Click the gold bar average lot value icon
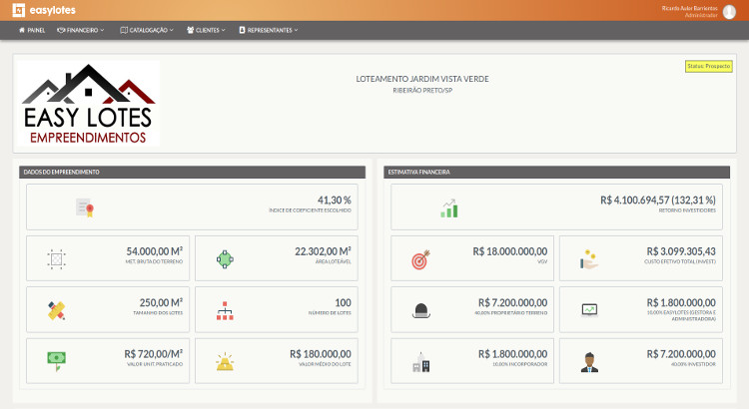 (225, 362)
